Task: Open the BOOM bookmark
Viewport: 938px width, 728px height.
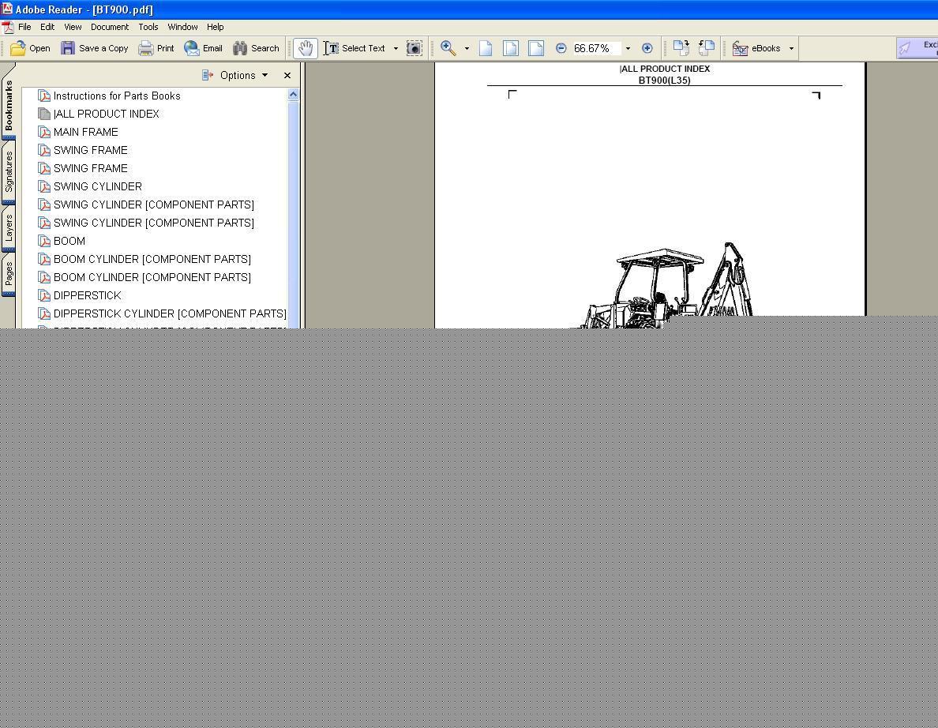Action: [69, 241]
